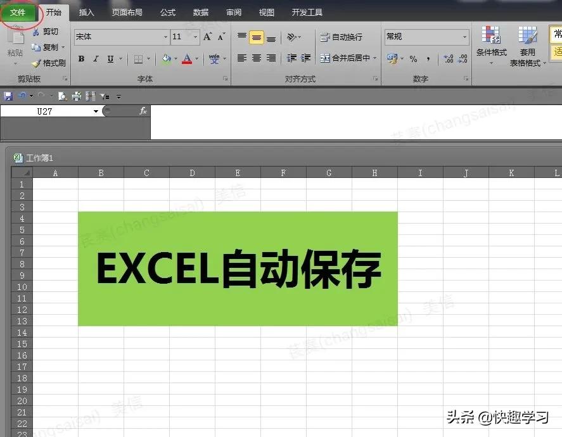Toggle italic formatting

coord(96,59)
